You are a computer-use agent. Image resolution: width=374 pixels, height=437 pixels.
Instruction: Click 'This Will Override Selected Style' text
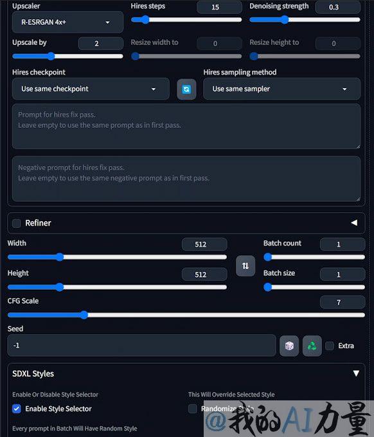231,395
